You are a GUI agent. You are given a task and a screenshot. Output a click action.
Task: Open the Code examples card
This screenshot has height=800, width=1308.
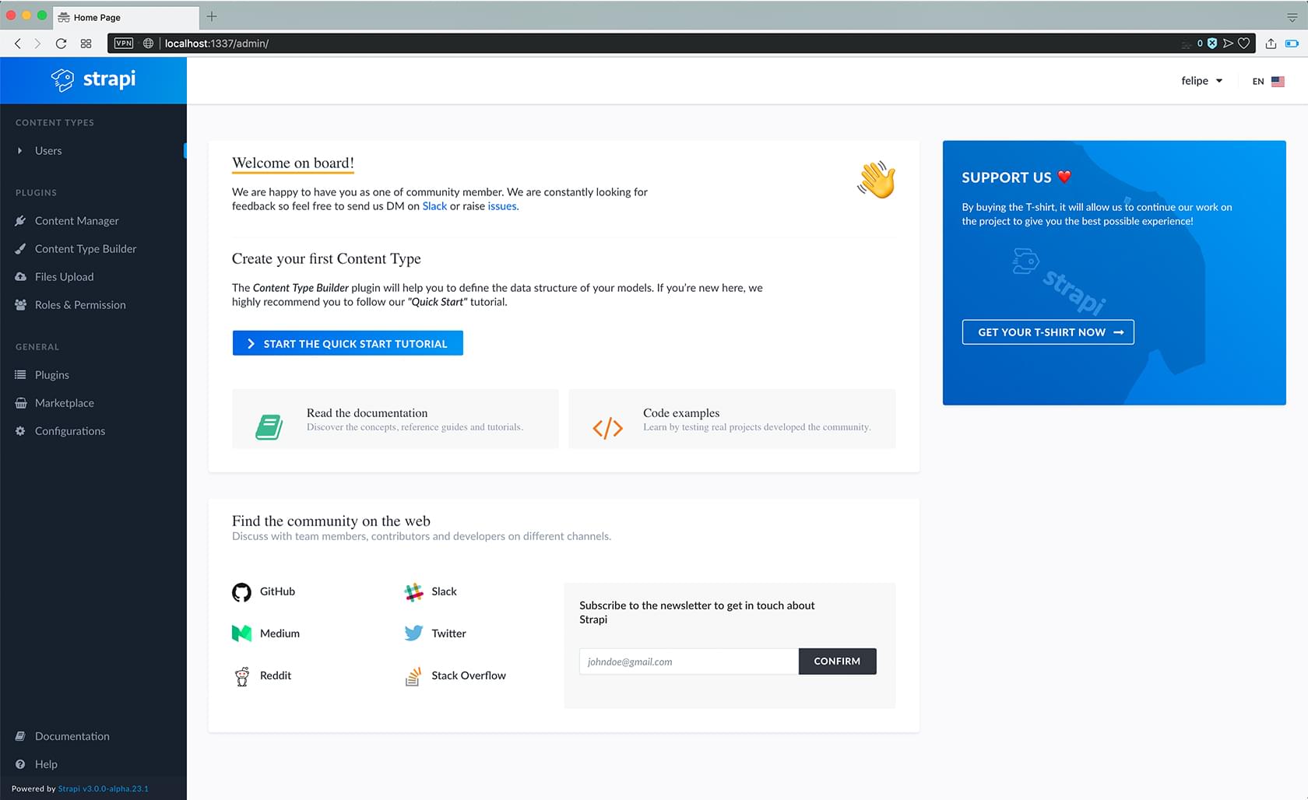point(732,419)
